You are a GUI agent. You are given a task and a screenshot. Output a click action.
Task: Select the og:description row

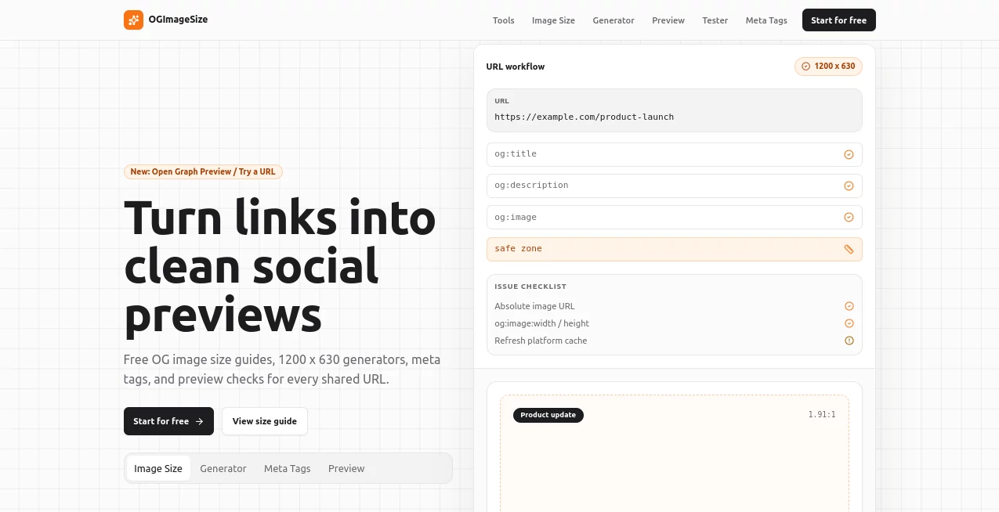[x=675, y=186]
